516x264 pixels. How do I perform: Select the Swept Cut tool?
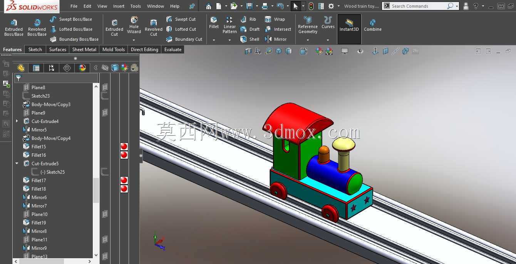coord(181,19)
